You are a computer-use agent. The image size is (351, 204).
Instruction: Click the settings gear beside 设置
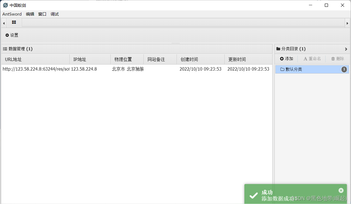coord(7,35)
